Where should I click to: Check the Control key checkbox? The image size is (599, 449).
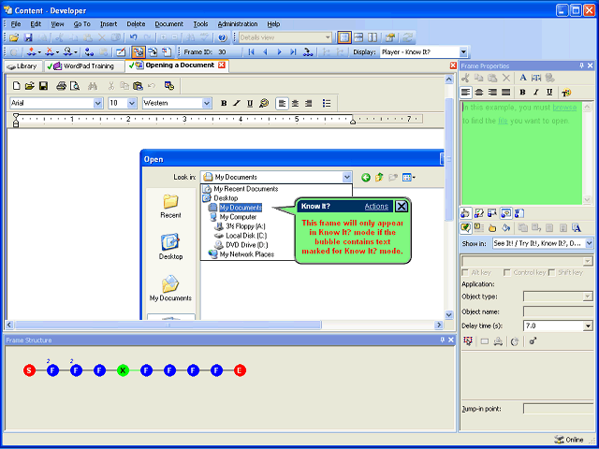(507, 272)
